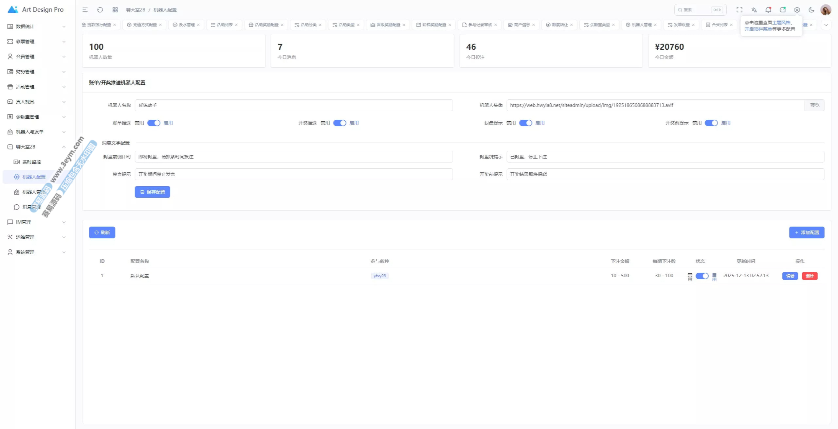Open the language translation icon

[x=754, y=10]
